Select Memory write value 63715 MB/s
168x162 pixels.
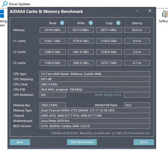[81, 30]
